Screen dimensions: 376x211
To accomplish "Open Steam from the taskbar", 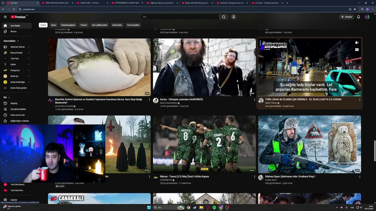I will (194, 207).
